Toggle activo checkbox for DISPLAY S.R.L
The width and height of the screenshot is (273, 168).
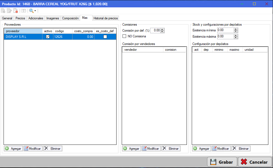48,37
